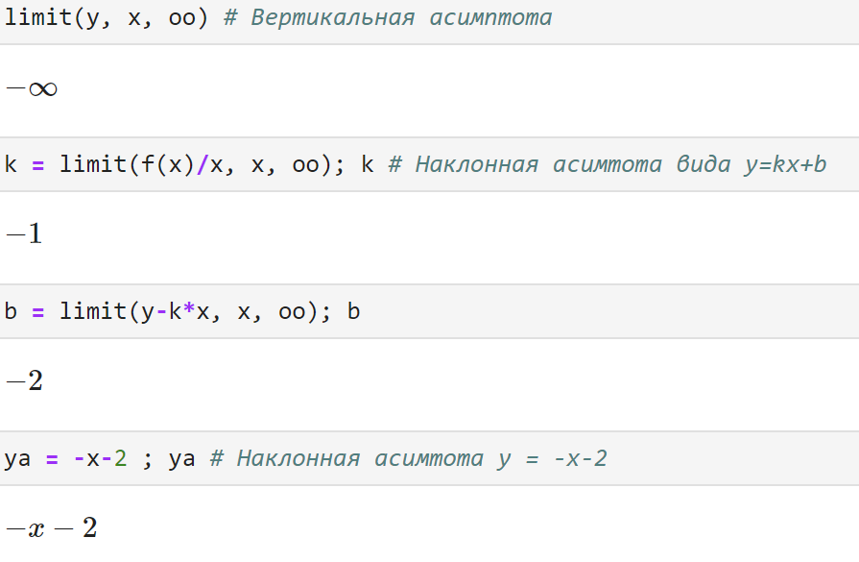Image resolution: width=859 pixels, height=562 pixels.
Task: Click the equals sign after ya
Action: (52, 459)
